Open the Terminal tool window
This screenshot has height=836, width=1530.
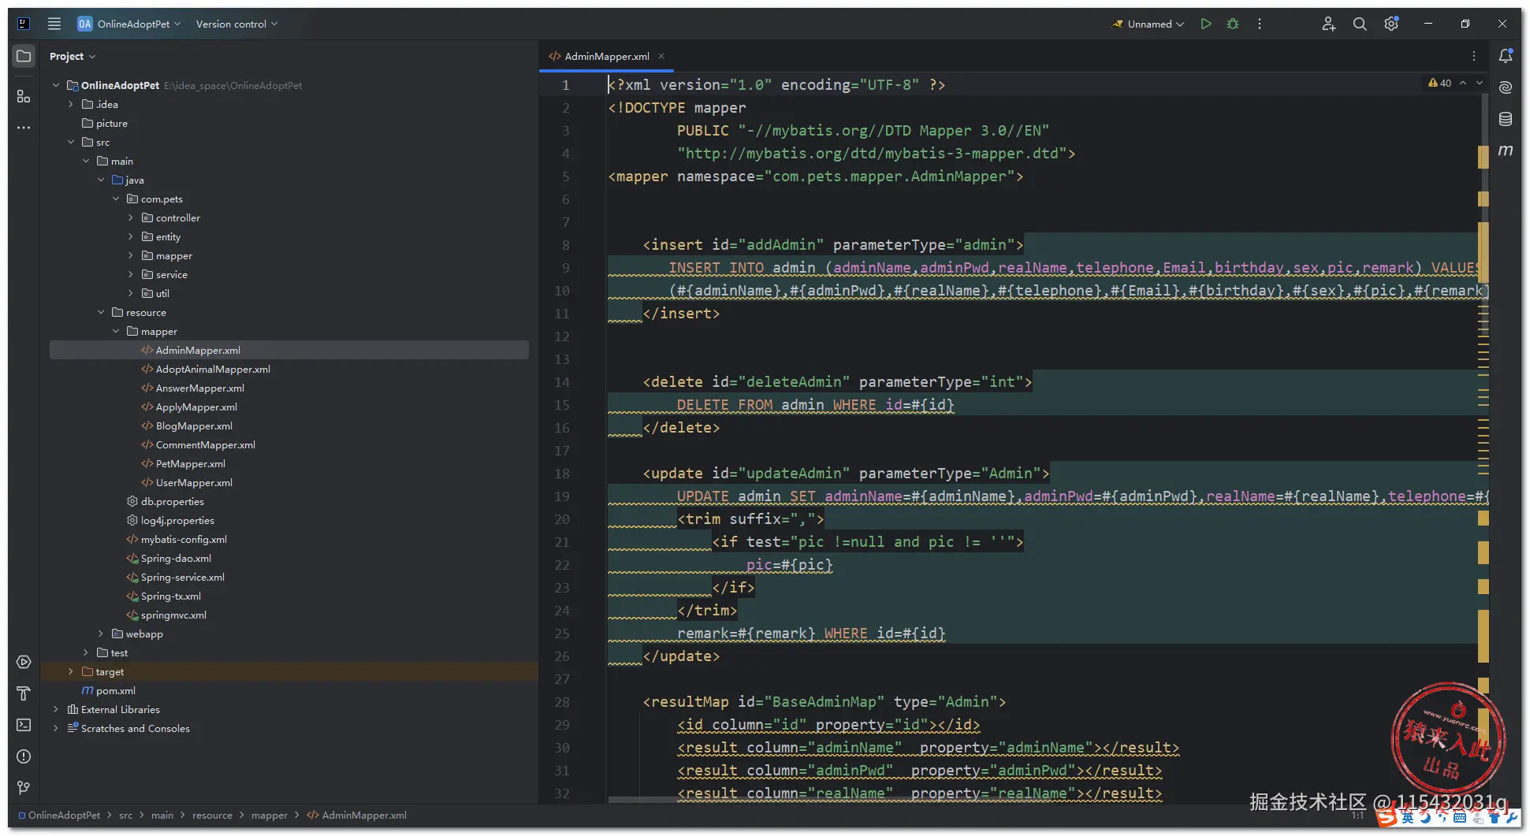[24, 725]
